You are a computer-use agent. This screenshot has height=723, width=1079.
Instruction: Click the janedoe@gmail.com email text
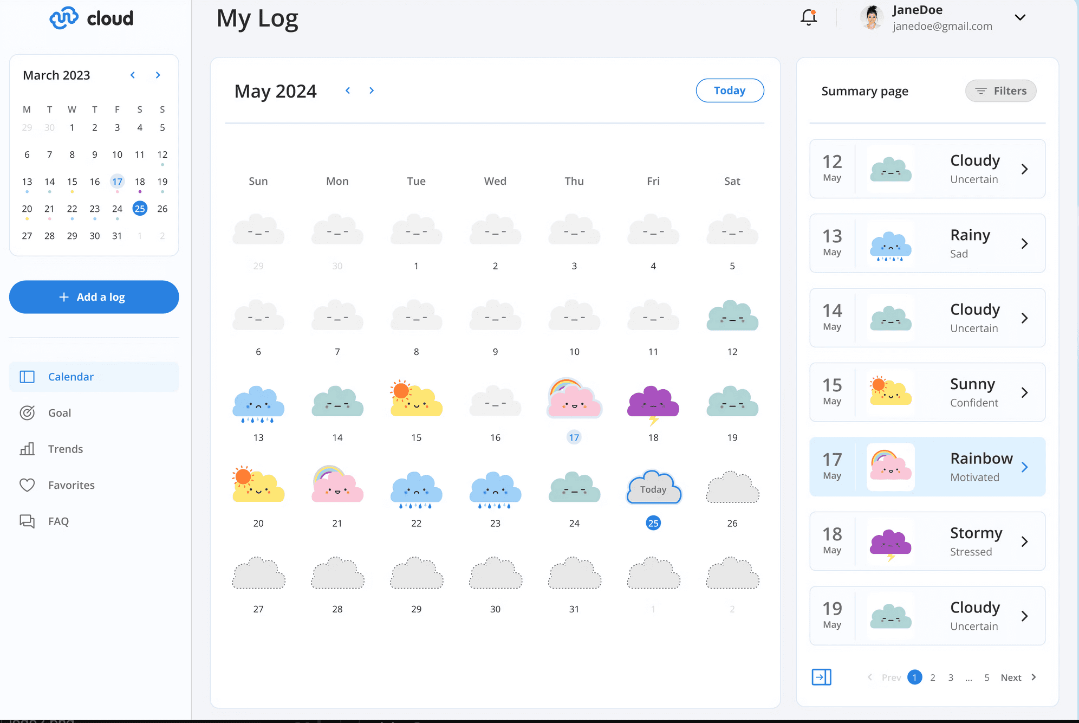(x=942, y=26)
